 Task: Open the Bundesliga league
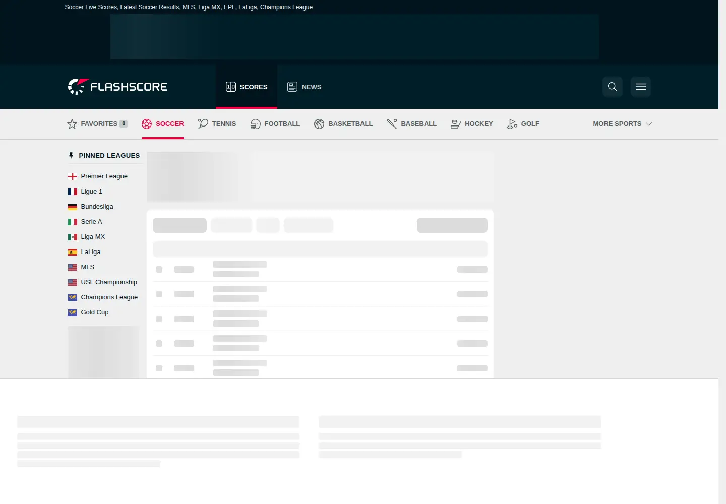click(x=97, y=207)
